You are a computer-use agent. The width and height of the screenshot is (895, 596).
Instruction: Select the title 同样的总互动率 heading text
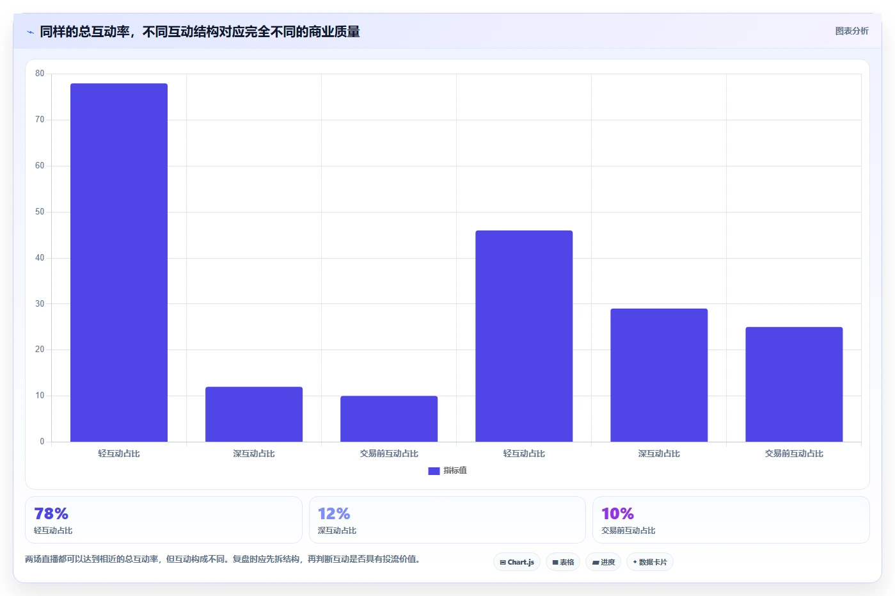[200, 31]
